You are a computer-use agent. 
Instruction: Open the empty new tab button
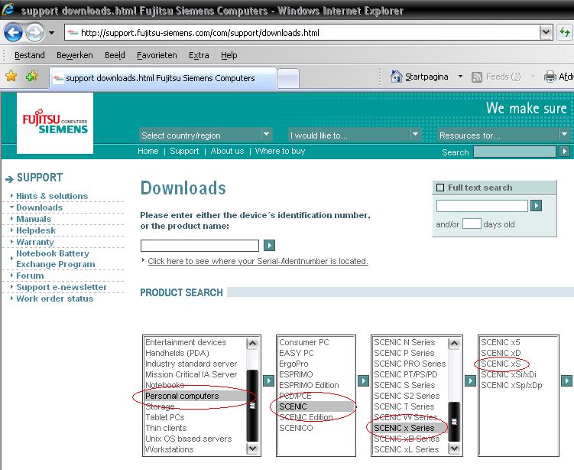tap(287, 78)
